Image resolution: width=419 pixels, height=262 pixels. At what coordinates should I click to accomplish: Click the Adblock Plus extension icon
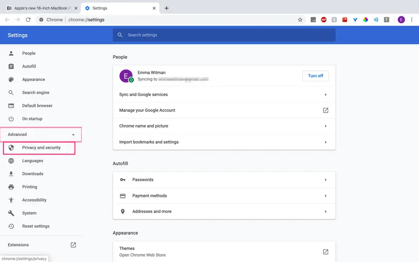(324, 20)
